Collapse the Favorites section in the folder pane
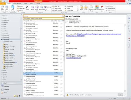The image size is (131, 100). click(x=2, y=15)
